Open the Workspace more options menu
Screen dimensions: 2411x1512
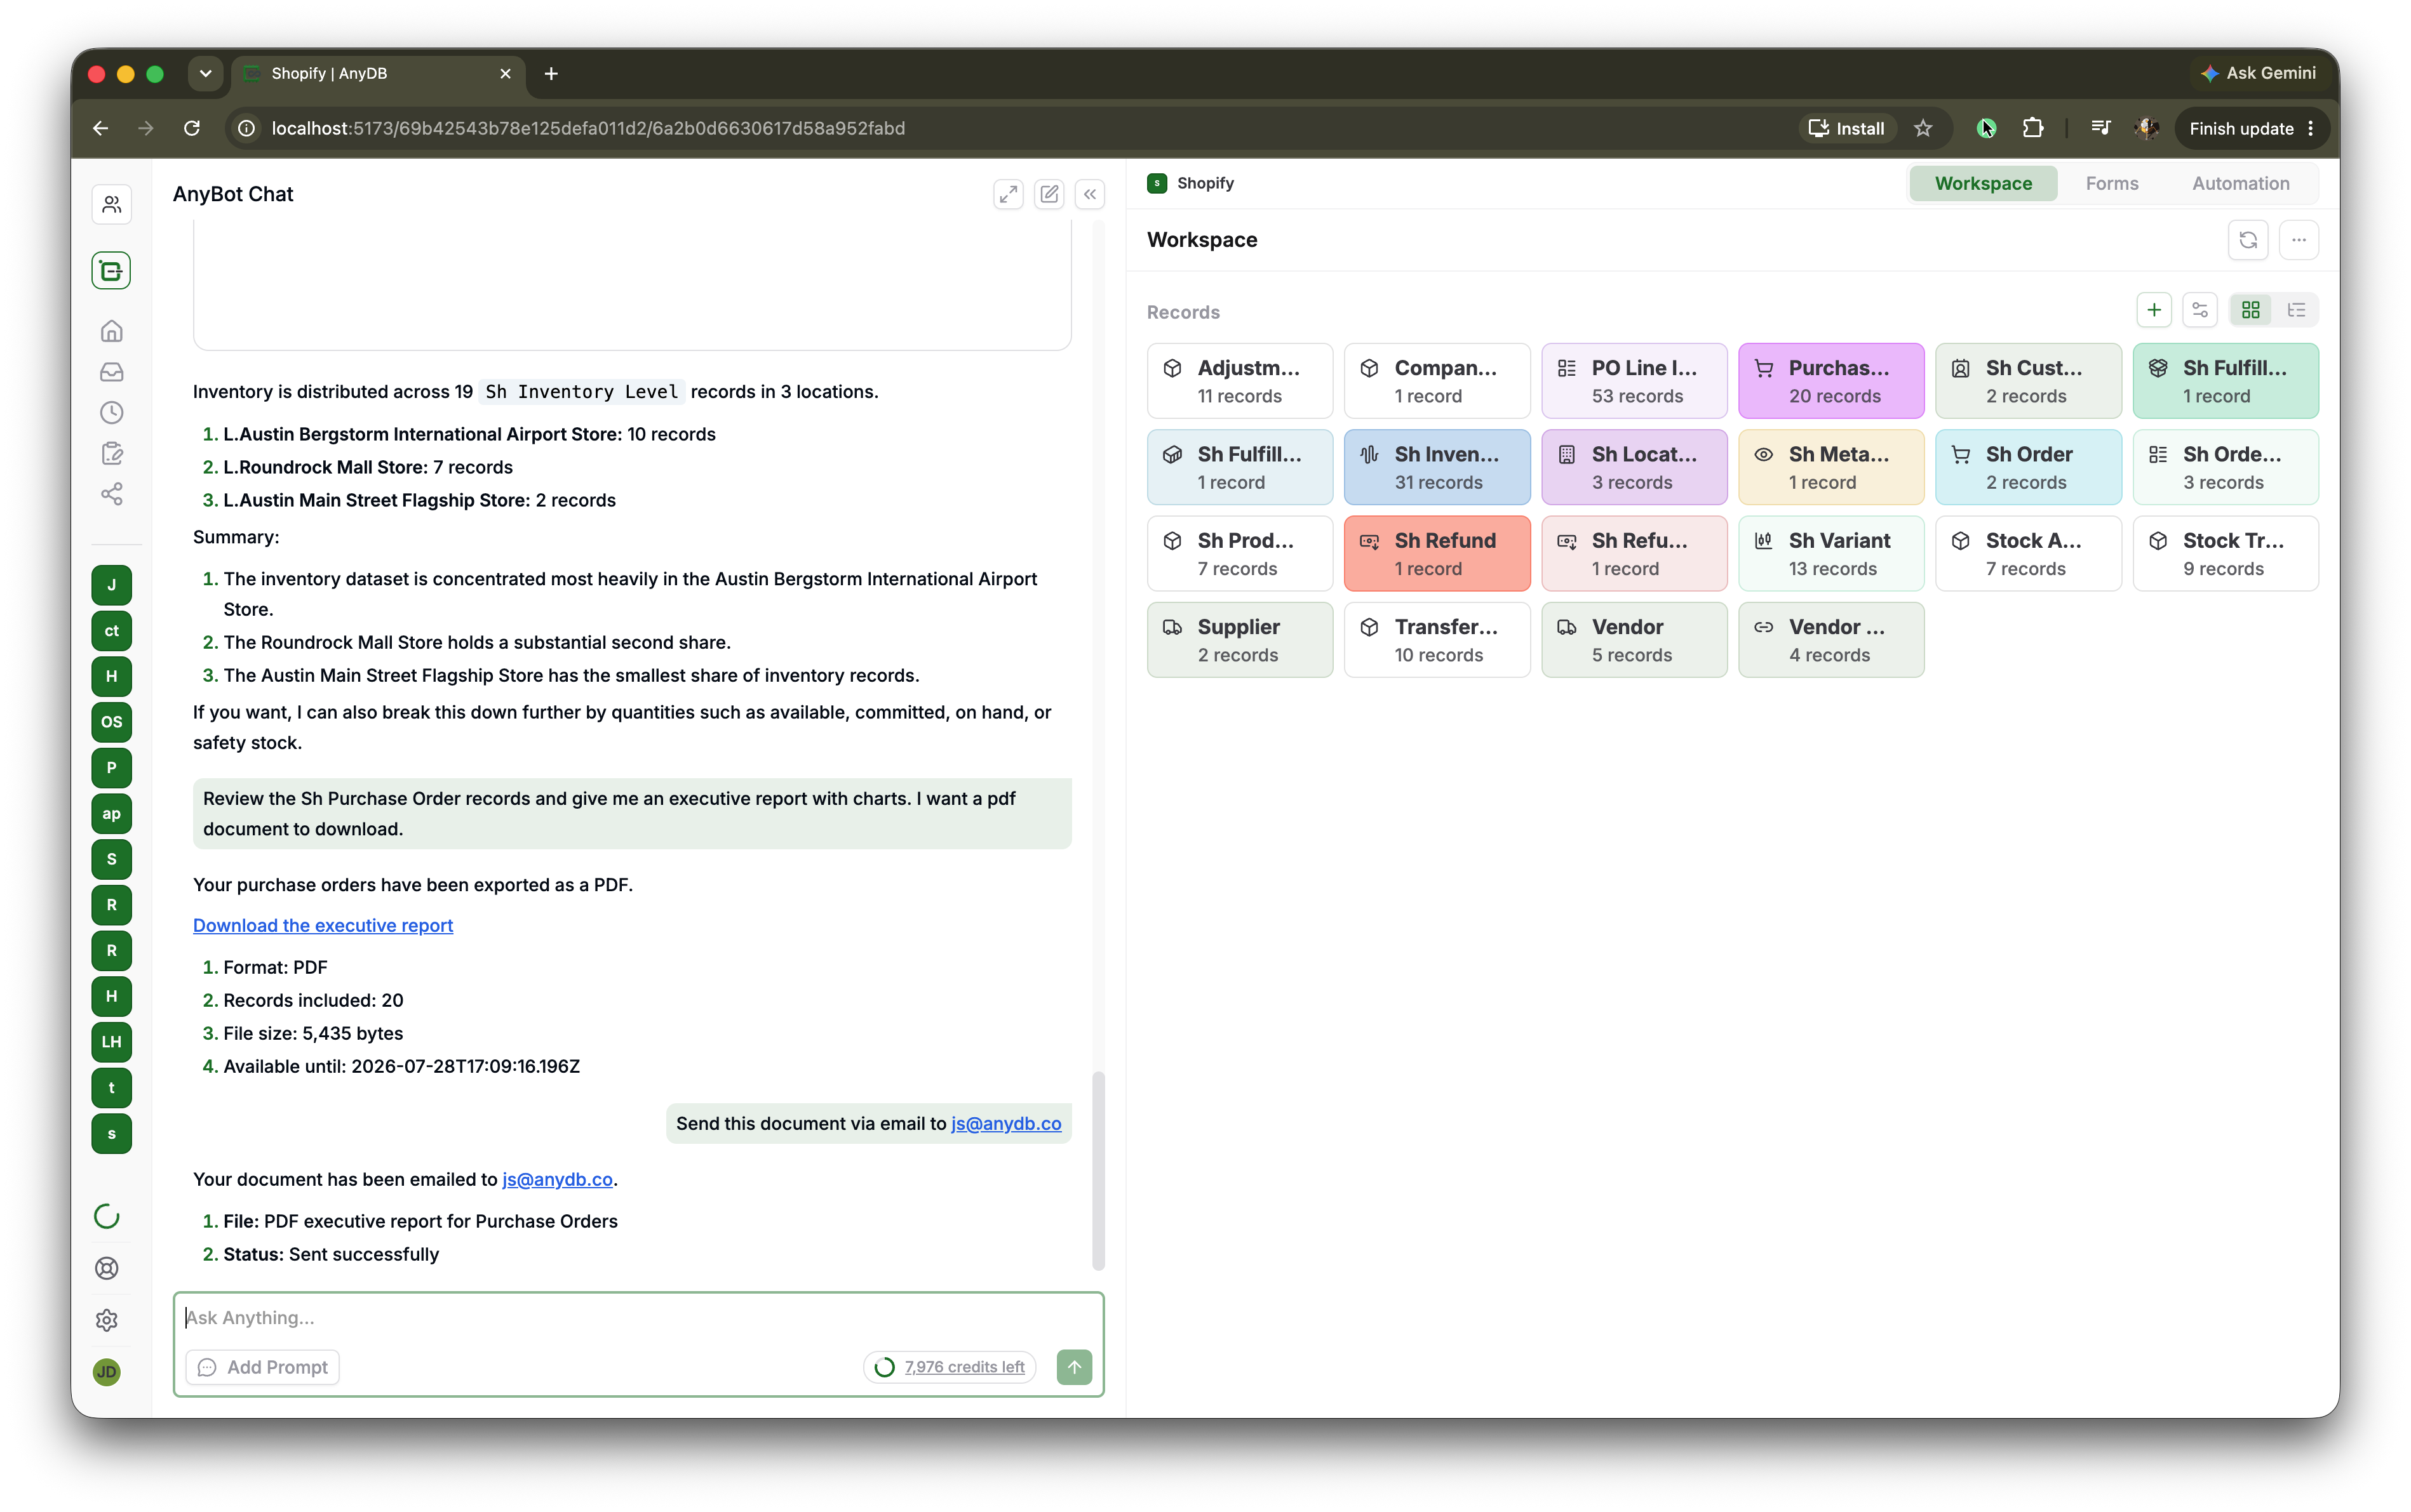pos(2299,240)
